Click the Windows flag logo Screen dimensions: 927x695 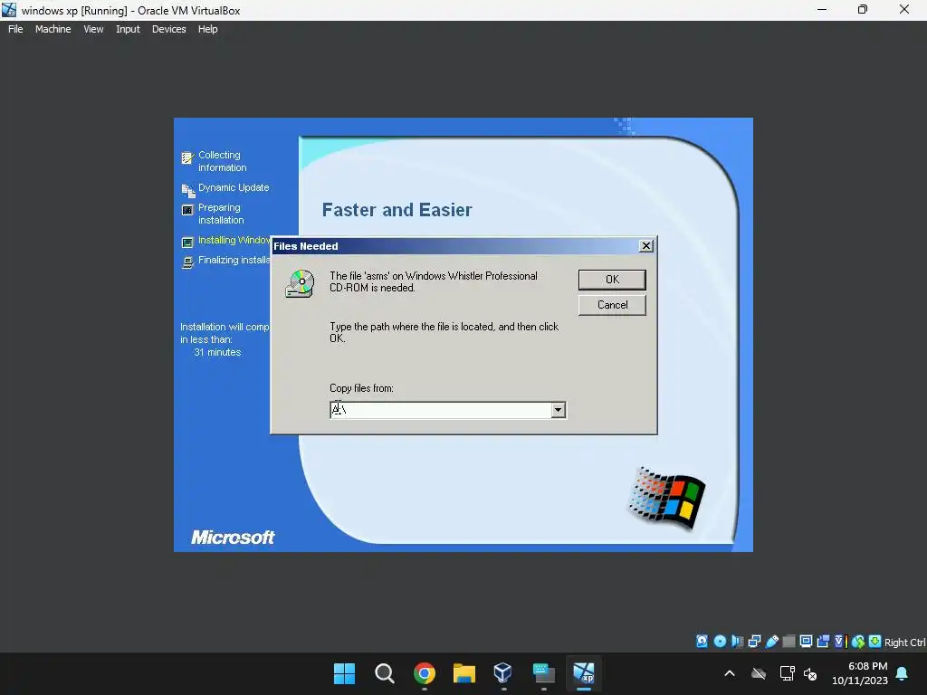(x=666, y=498)
